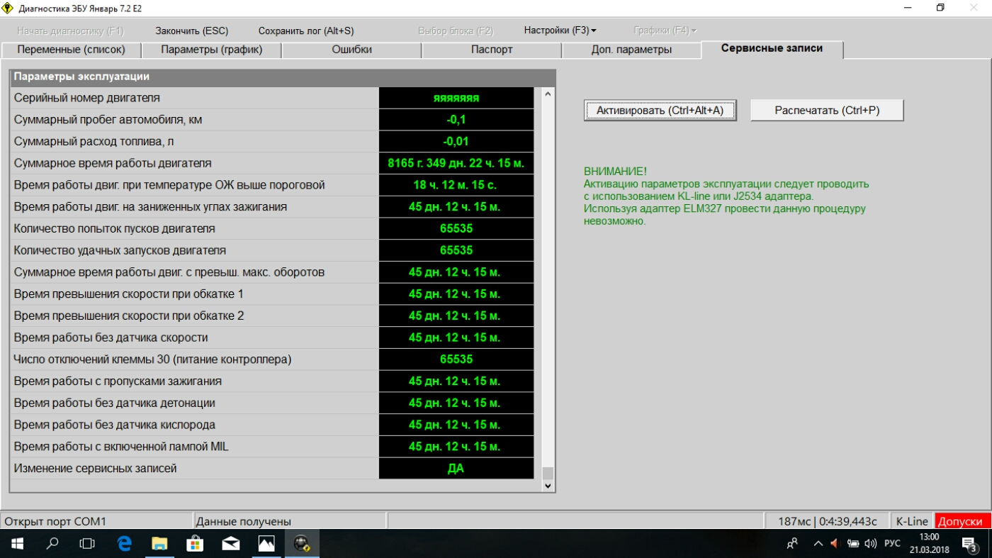Select Число отключений клеммы 30 row
The height and width of the screenshot is (558, 992).
click(274, 359)
